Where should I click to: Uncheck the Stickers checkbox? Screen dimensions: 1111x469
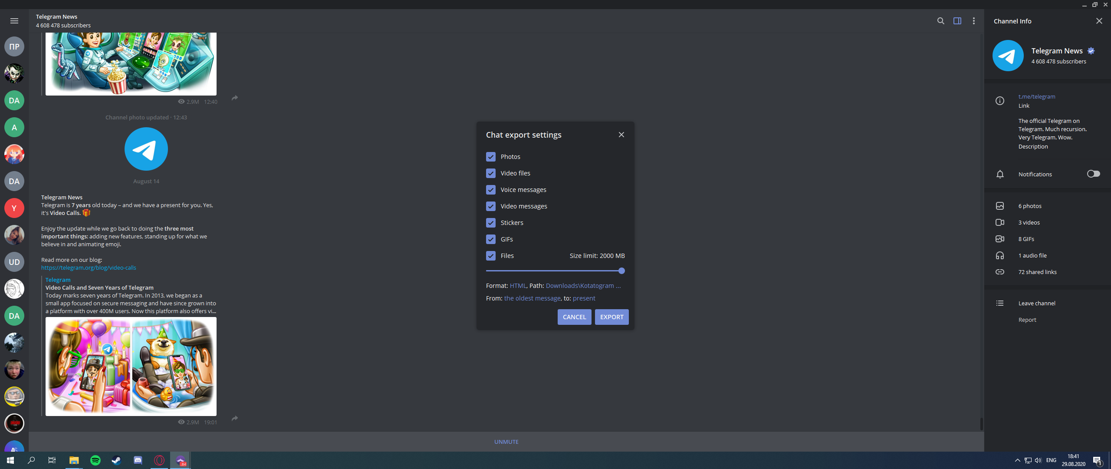click(490, 223)
